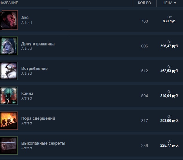Click the 225,77 руб. price
Screen dimensions: 183x160
tap(169, 146)
